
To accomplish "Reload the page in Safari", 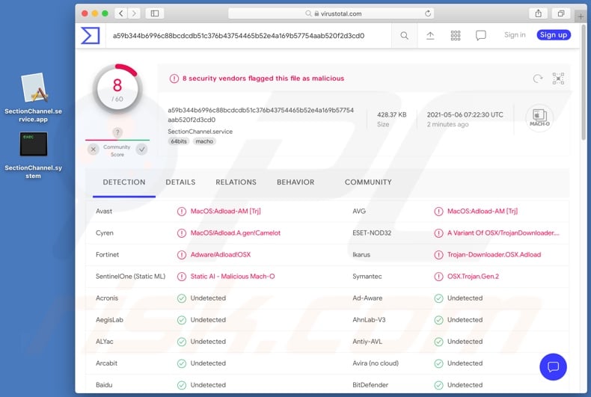I will click(427, 13).
